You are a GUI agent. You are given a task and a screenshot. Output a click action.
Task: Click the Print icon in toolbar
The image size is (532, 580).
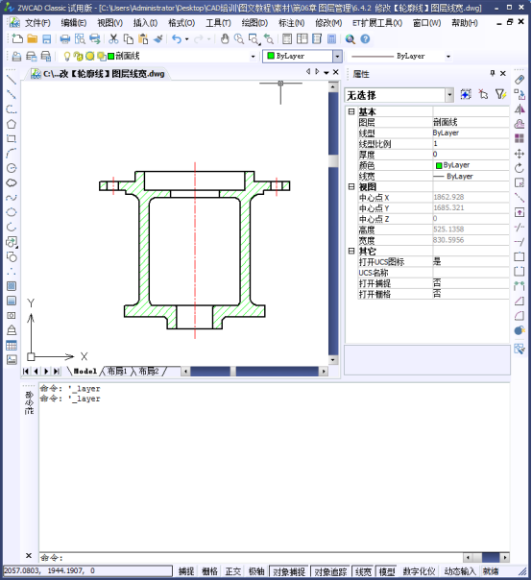pyautogui.click(x=65, y=39)
